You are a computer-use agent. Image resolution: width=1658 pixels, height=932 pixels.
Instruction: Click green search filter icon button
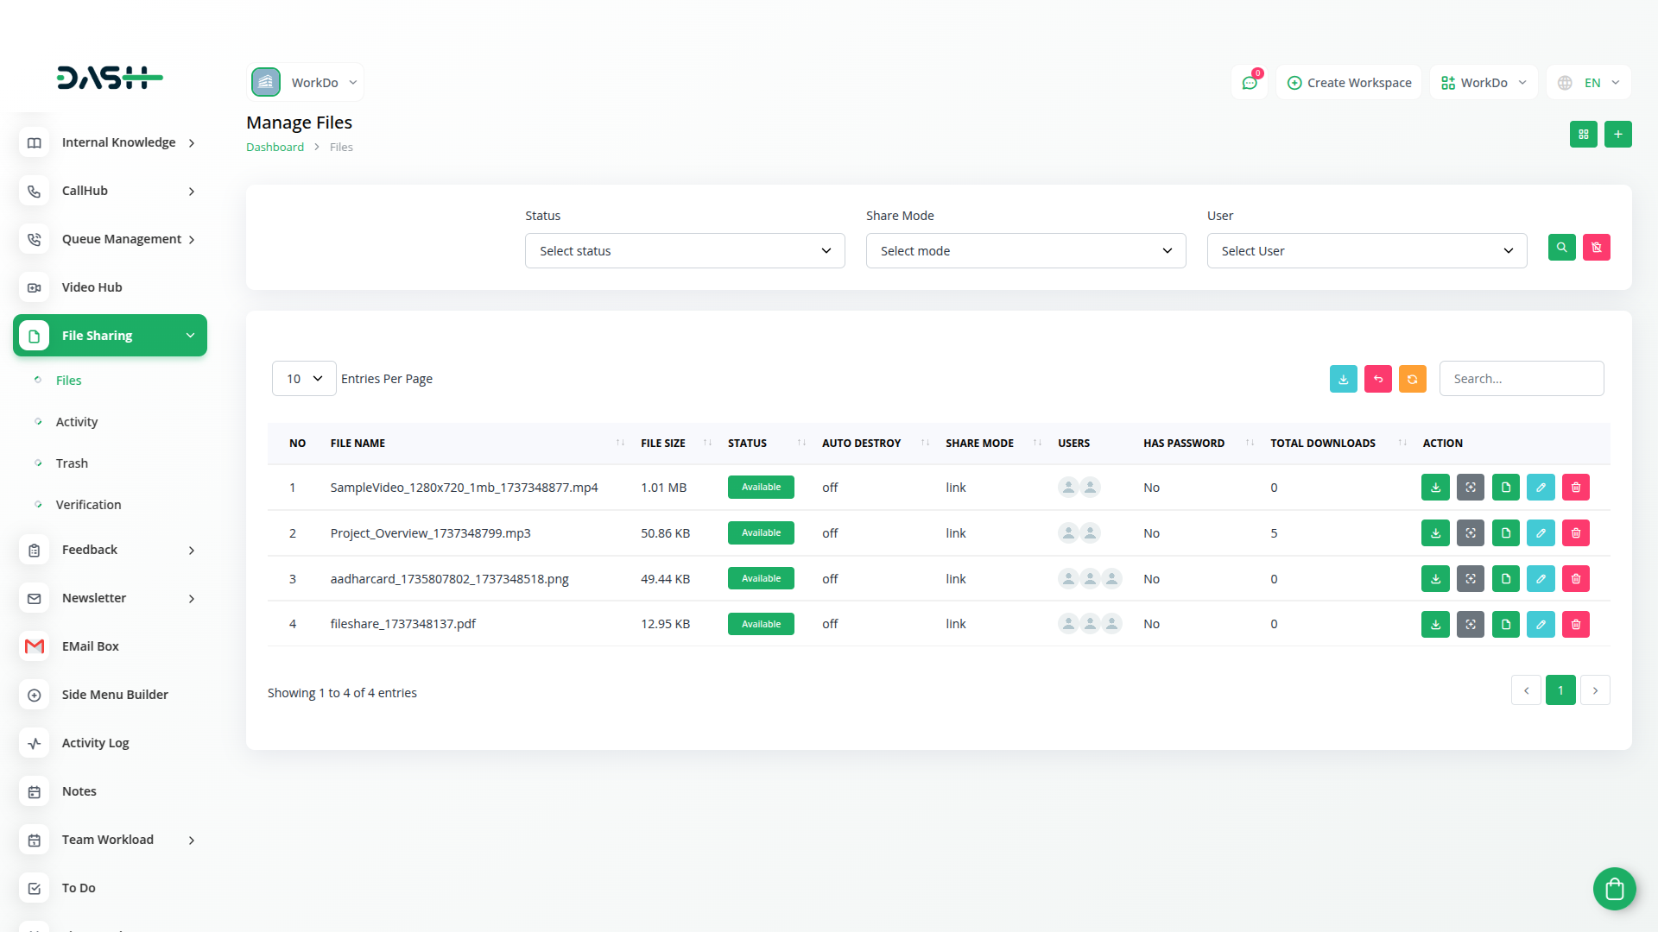click(1561, 248)
